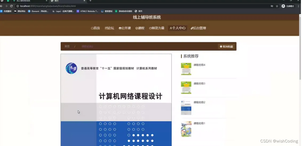Viewport: 302px width, 146px height.
Task: Open the 图标网站 bookmark
Action: click(20, 11)
